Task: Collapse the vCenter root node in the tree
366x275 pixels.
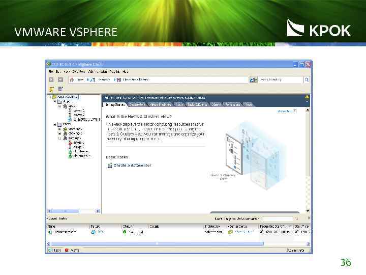Action: point(49,97)
